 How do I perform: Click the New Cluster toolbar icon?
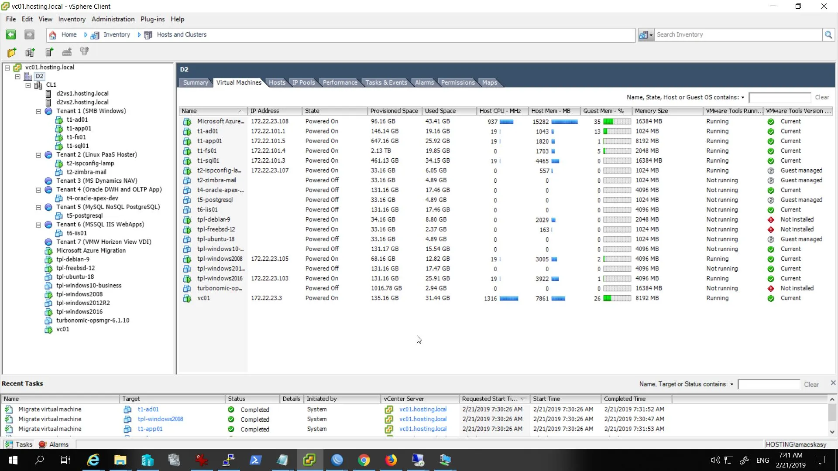(30, 52)
